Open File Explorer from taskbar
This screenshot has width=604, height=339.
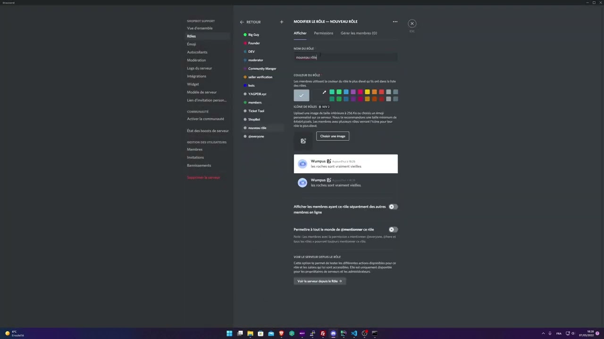tap(250, 333)
